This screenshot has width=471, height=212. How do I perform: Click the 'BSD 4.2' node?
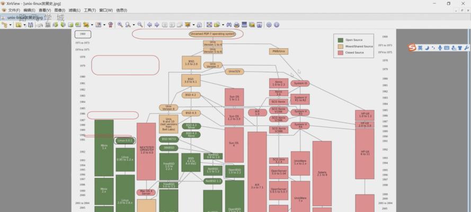pyautogui.click(x=191, y=95)
